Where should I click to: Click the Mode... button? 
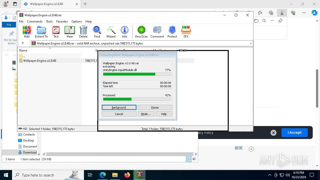tap(146, 114)
